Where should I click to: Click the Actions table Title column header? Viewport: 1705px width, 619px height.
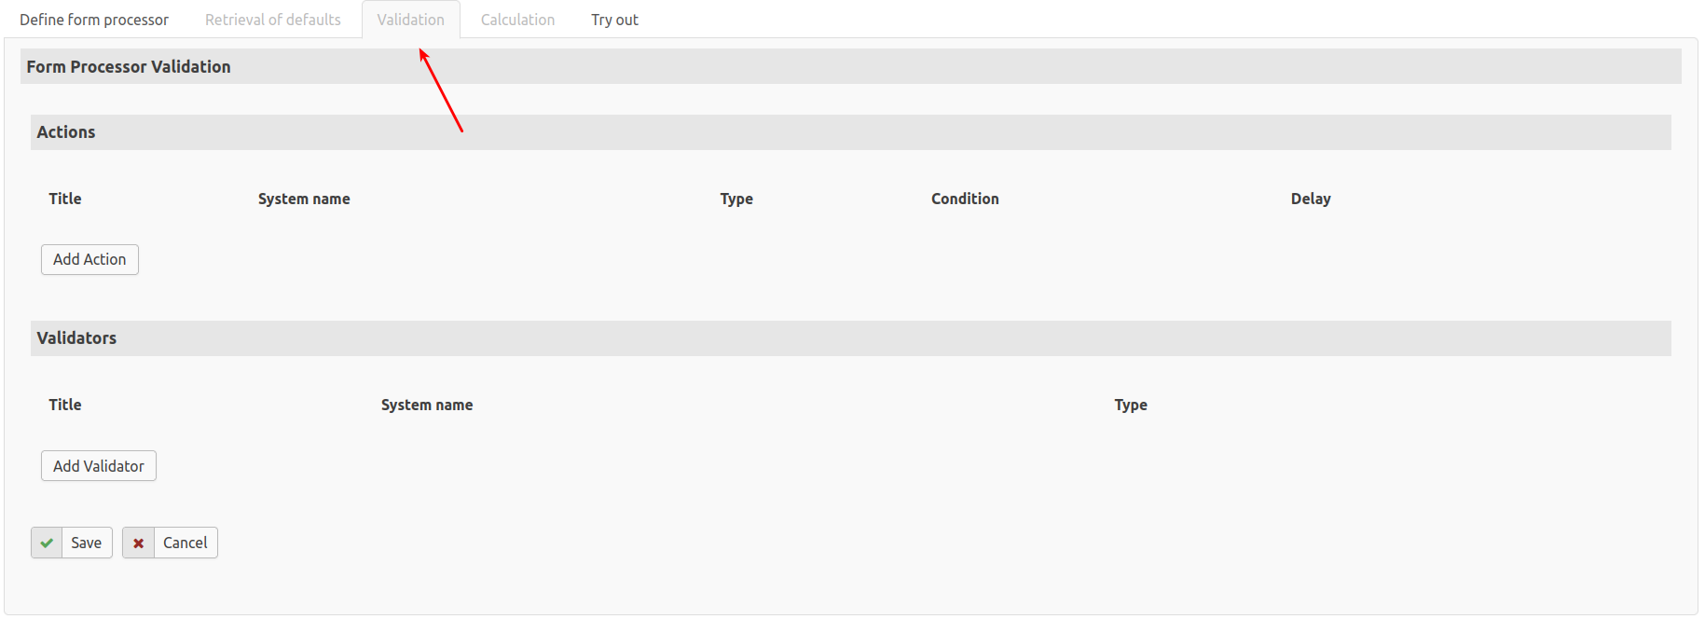click(65, 199)
